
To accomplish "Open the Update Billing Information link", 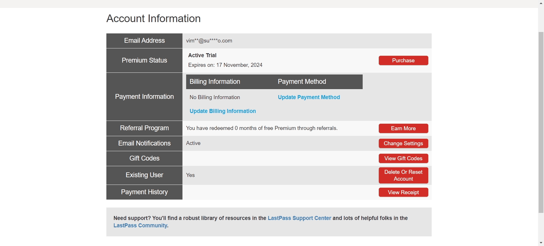I will [x=223, y=111].
